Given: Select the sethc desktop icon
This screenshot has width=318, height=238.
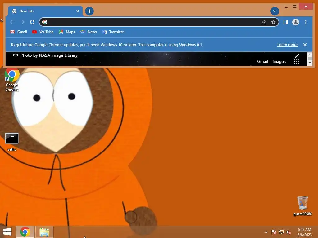Looking at the screenshot, I should pyautogui.click(x=12, y=142).
